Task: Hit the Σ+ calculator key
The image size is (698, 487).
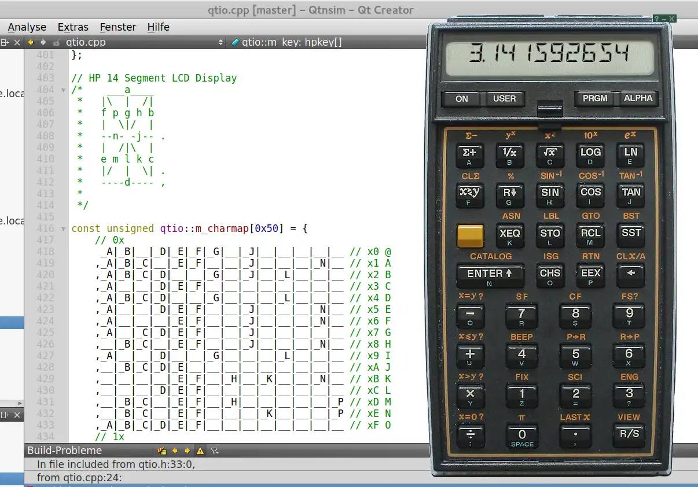Action: click(469, 156)
